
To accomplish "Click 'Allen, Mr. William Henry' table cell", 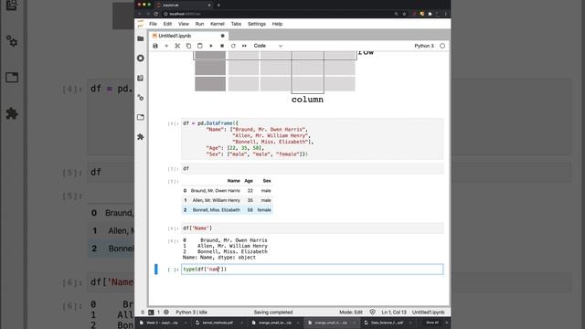I will pos(216,200).
